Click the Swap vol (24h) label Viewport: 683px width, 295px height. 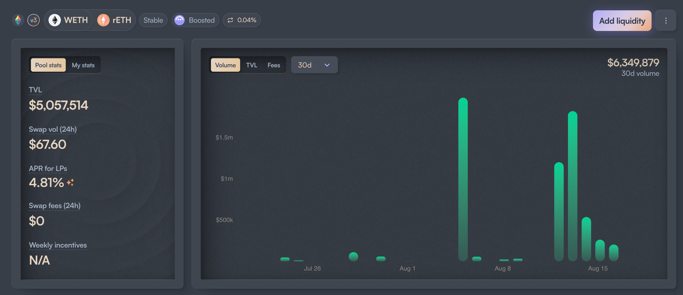coord(53,129)
